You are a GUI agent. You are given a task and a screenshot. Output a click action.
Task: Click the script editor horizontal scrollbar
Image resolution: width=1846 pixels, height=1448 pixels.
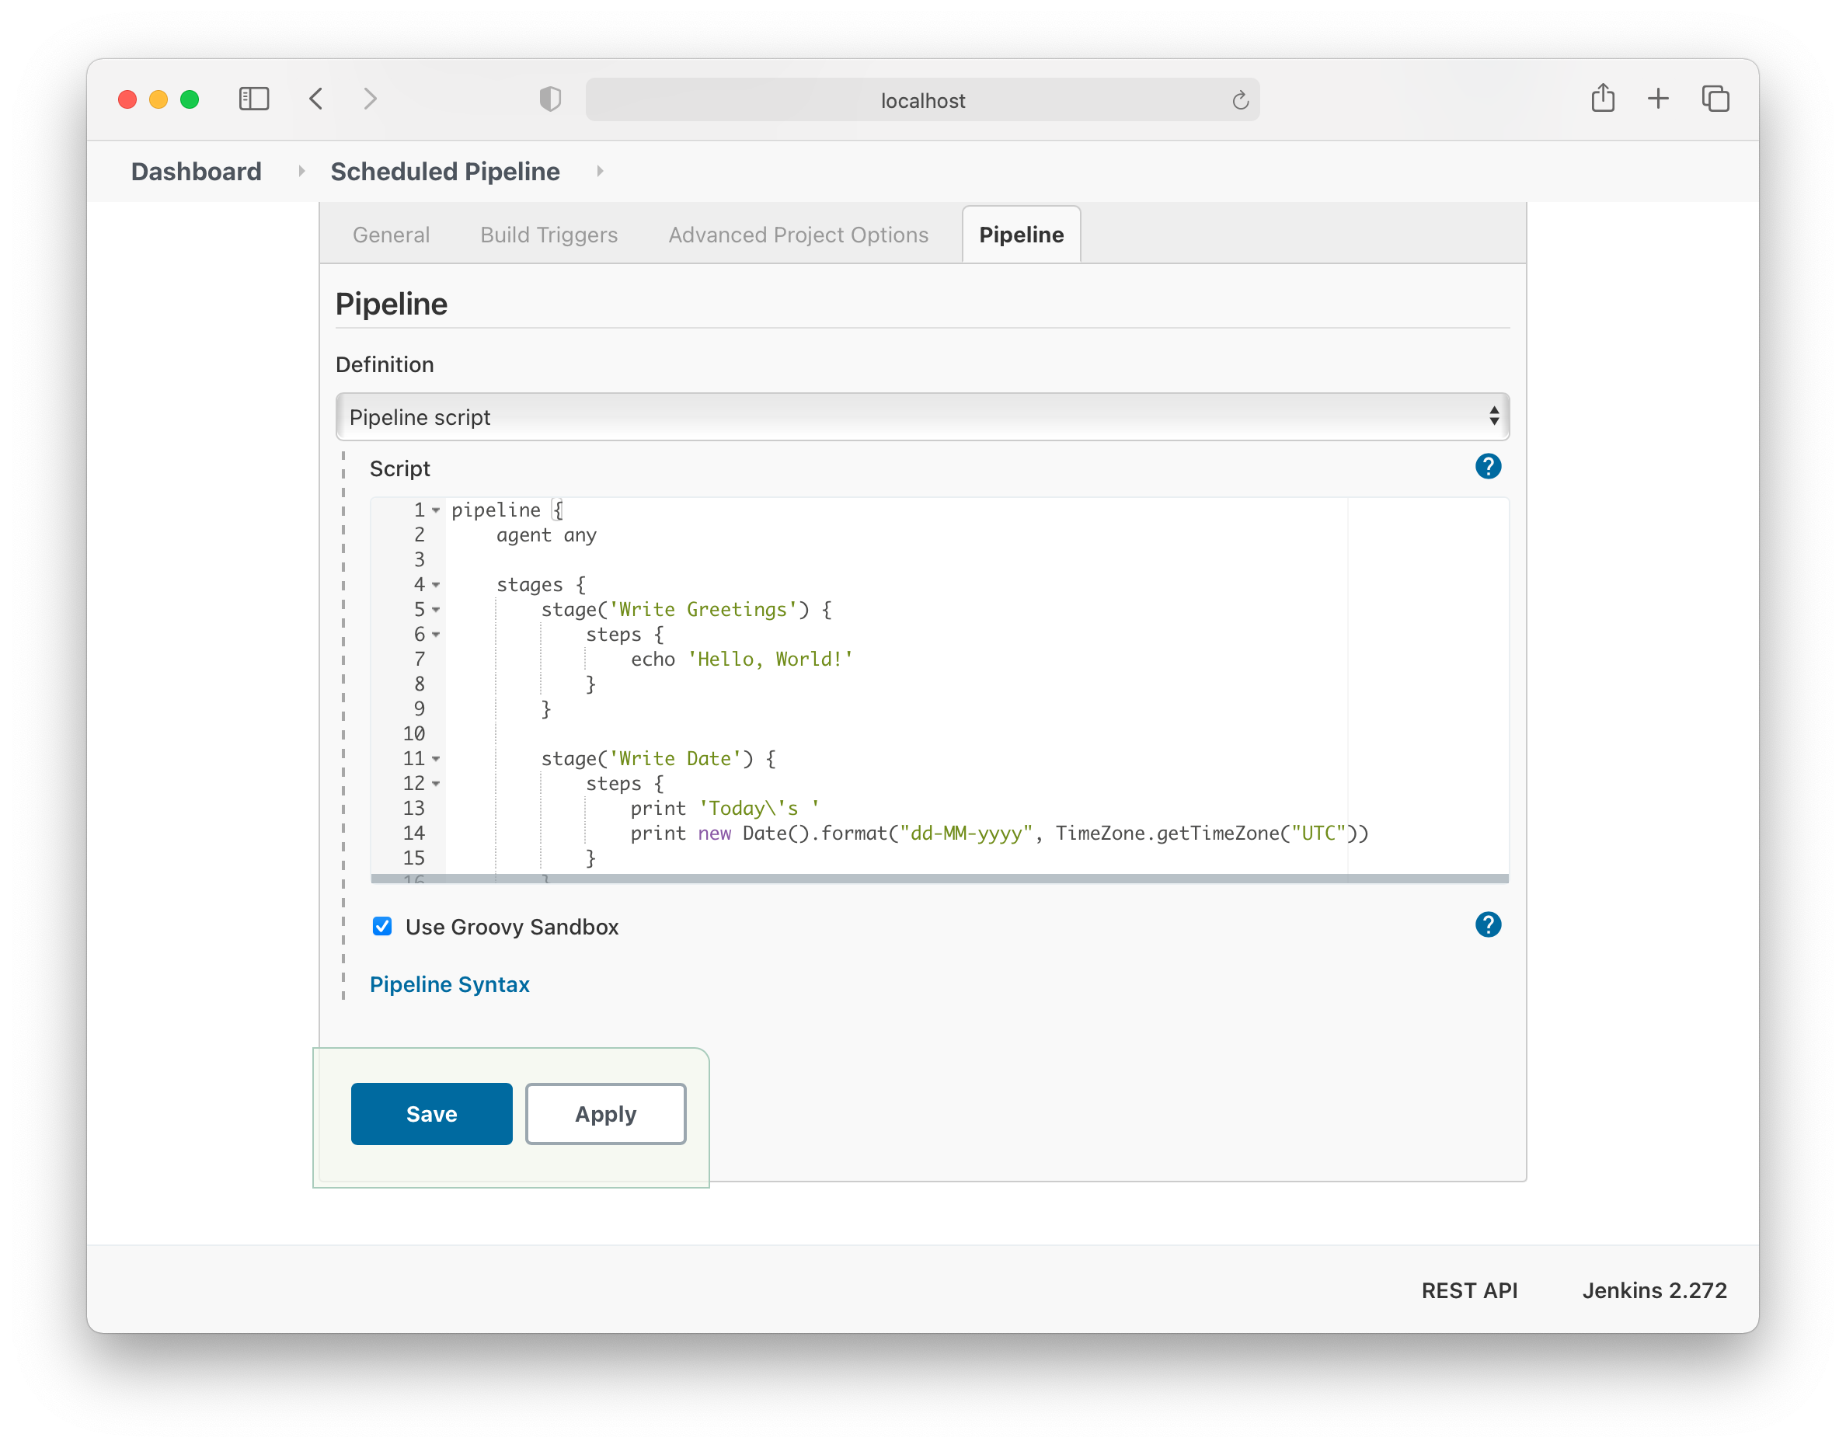tap(933, 879)
